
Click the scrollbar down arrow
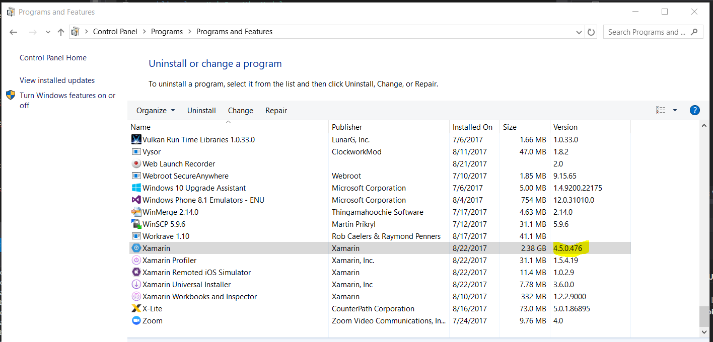[x=704, y=332]
